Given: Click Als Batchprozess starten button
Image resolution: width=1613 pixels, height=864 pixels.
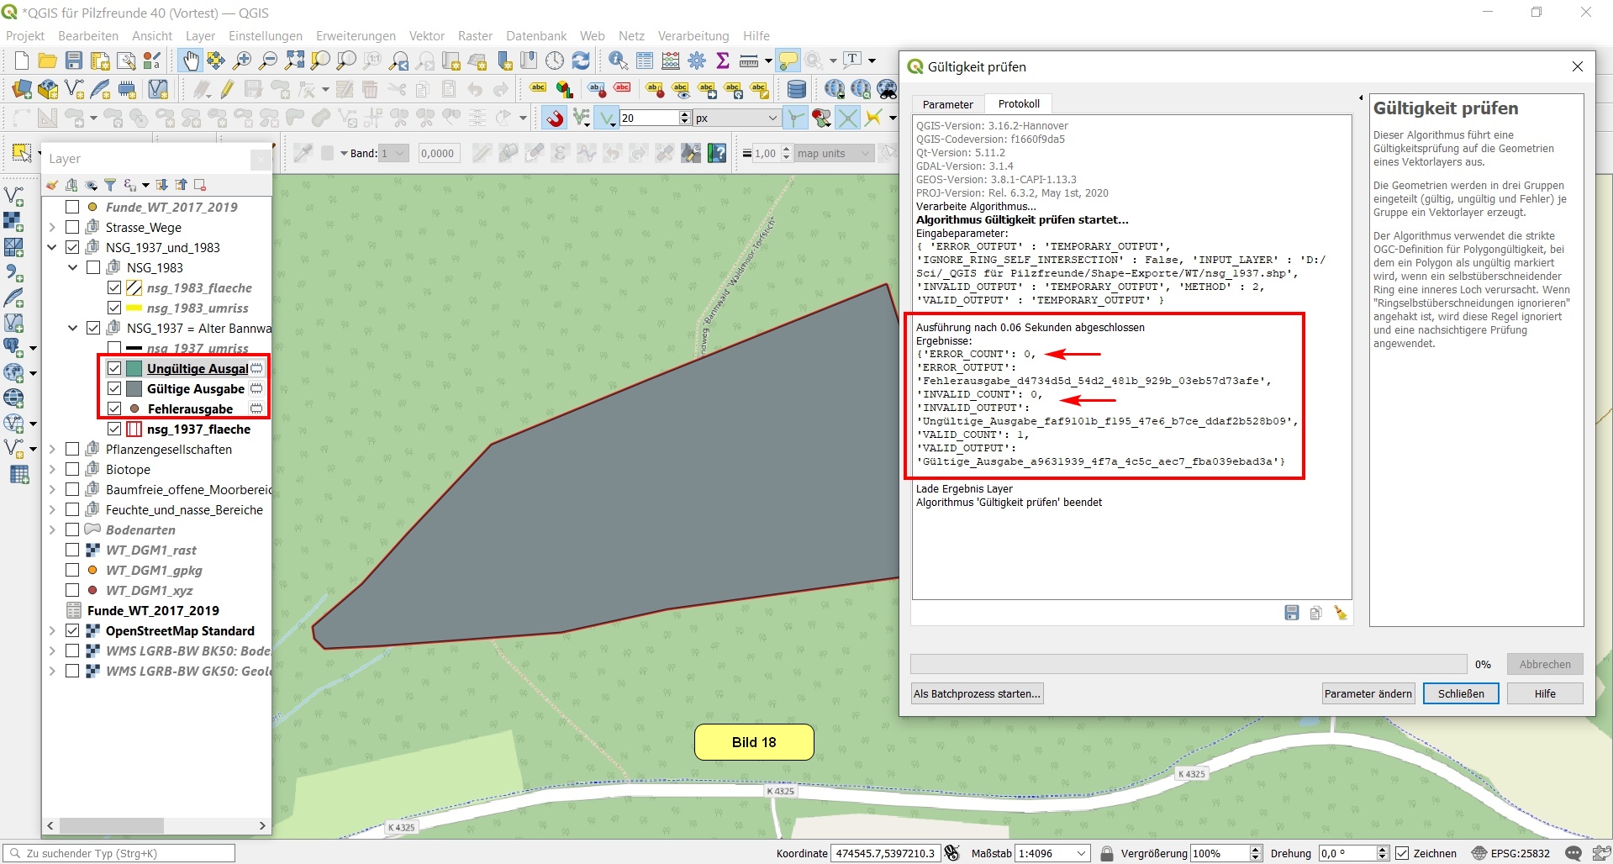Looking at the screenshot, I should 977,693.
